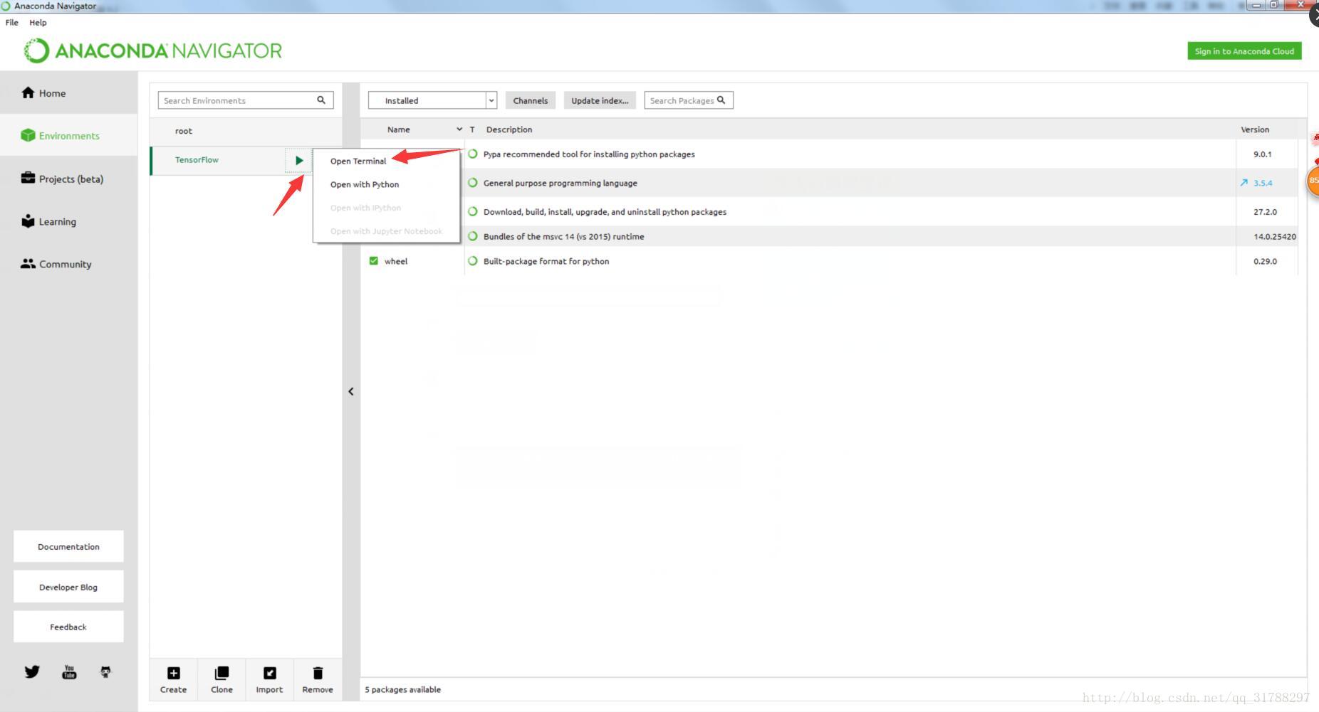This screenshot has width=1319, height=712.
Task: Open the Developer Blog button
Action: pyautogui.click(x=68, y=587)
